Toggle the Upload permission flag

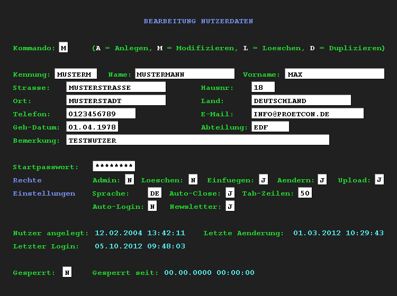pyautogui.click(x=379, y=180)
